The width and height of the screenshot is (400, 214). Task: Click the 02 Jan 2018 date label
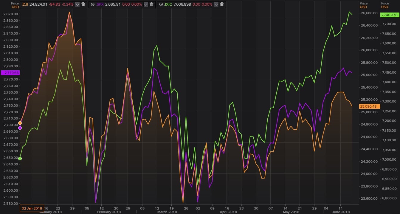coord(32,208)
